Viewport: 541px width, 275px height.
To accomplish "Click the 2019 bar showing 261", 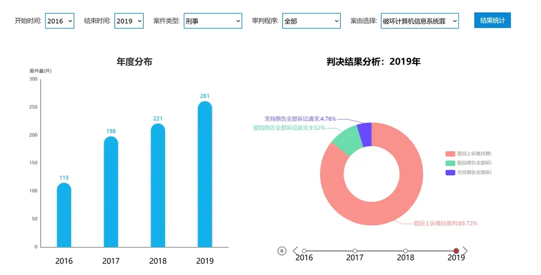I will pos(205,175).
